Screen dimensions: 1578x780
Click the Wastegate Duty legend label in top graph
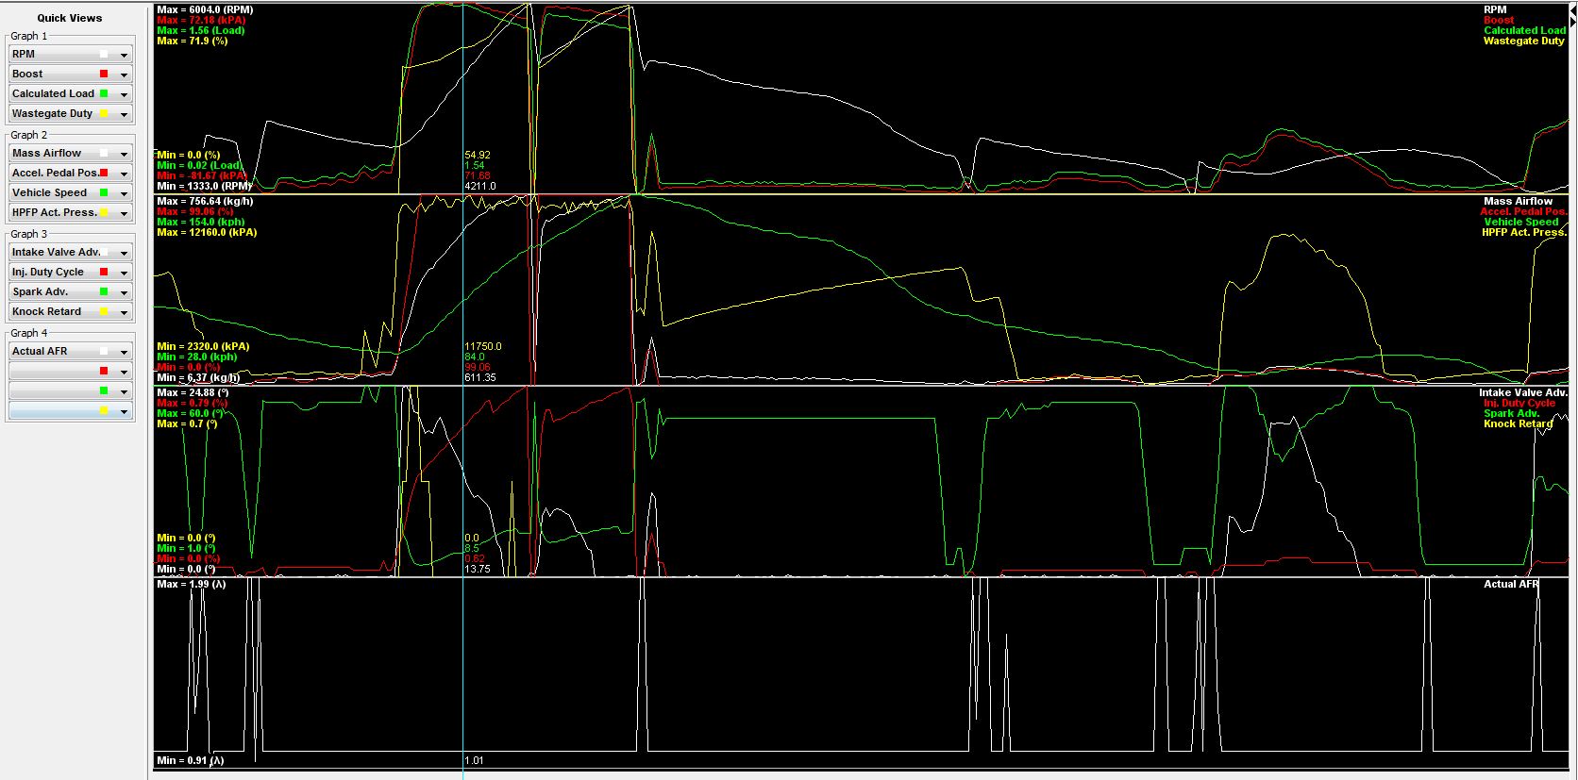[1523, 41]
